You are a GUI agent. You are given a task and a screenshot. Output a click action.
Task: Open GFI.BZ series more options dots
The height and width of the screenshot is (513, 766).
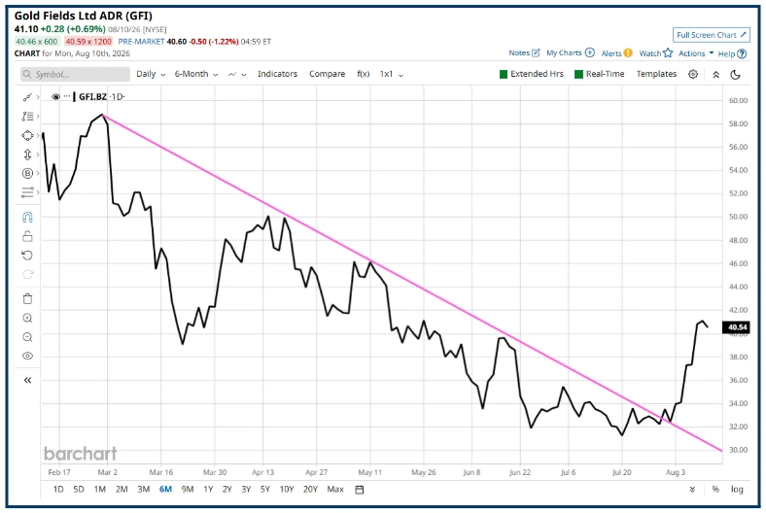[67, 96]
